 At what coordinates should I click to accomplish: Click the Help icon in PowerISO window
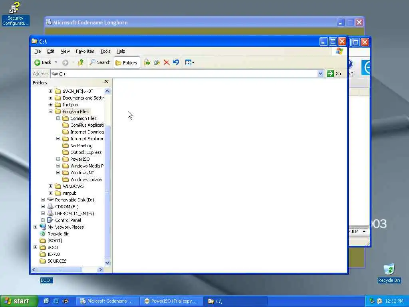(350, 64)
